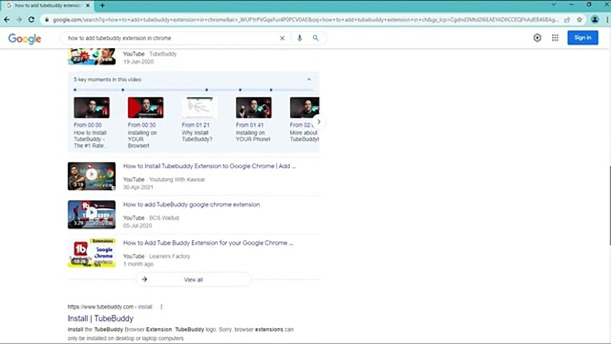The height and width of the screenshot is (344, 611).
Task: Share this page from the address bar
Action: pos(567,20)
